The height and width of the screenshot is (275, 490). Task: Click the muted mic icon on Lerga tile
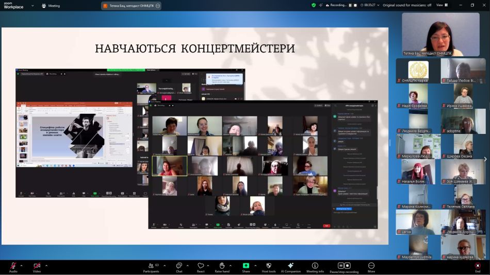(399, 232)
